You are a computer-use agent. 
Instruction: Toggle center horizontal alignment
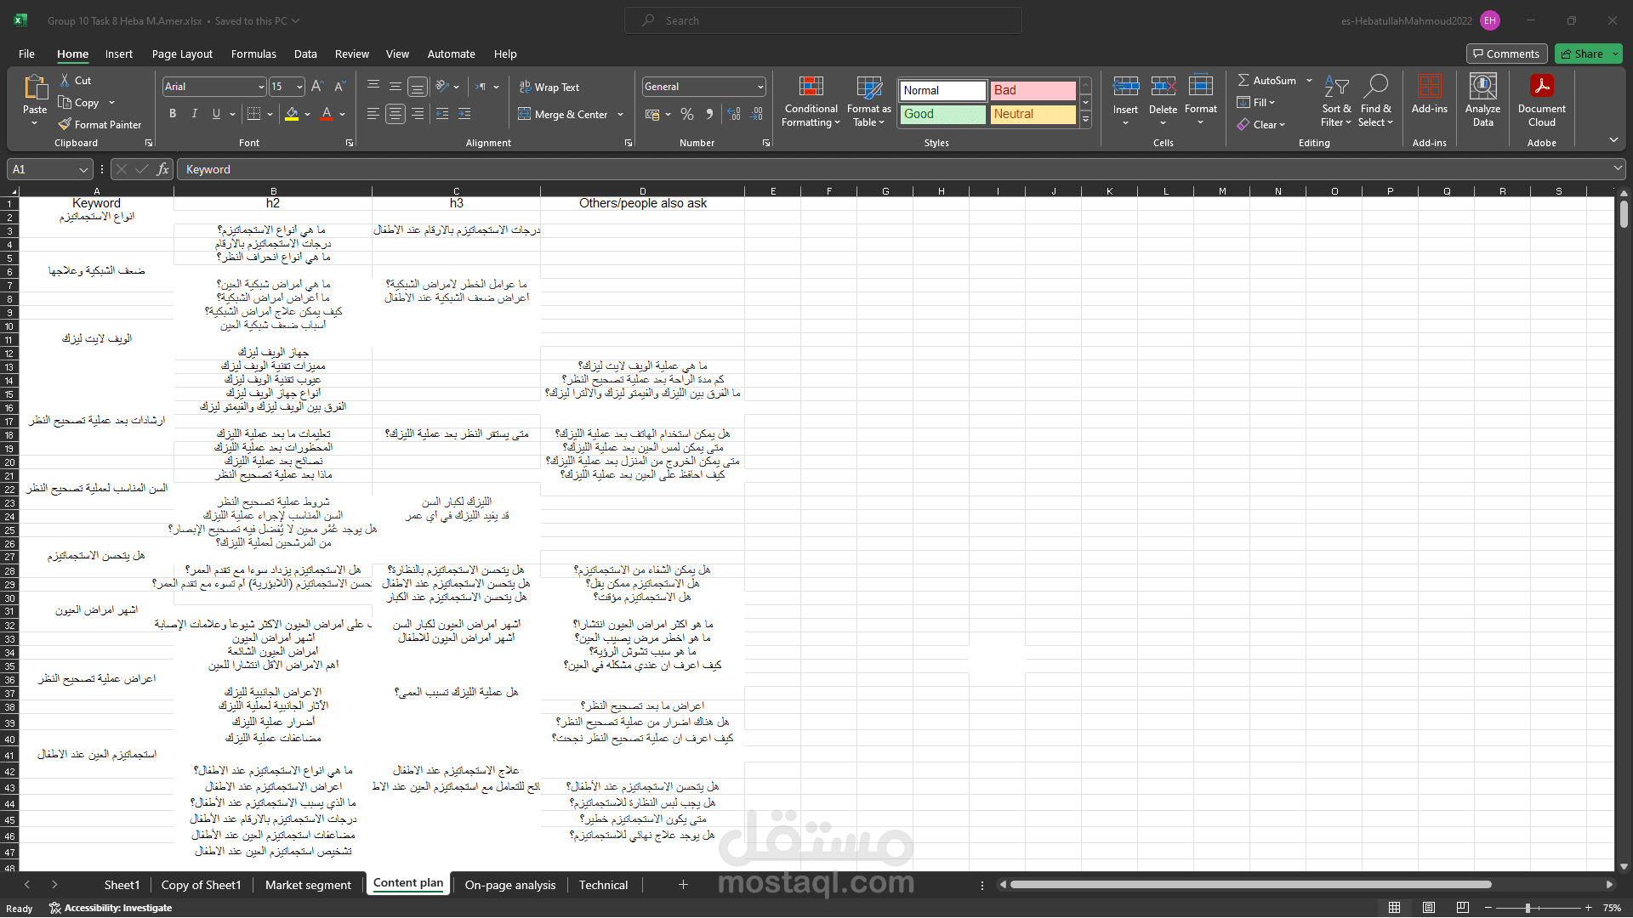(395, 114)
